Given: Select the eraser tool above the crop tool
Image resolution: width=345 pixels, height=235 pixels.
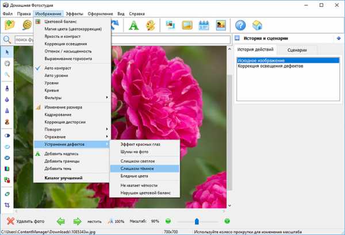Looking at the screenshot, I should coord(7,194).
